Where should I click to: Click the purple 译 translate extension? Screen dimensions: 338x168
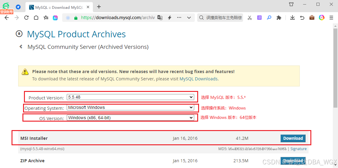point(259,18)
